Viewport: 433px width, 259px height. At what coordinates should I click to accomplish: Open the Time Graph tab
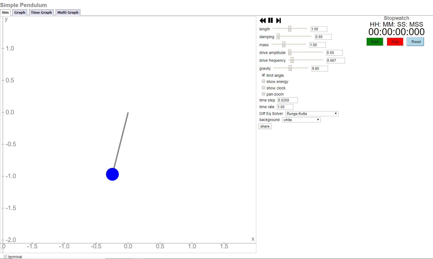click(x=41, y=12)
